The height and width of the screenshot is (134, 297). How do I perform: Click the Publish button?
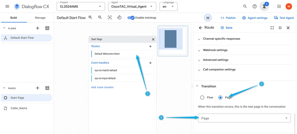click(x=228, y=18)
